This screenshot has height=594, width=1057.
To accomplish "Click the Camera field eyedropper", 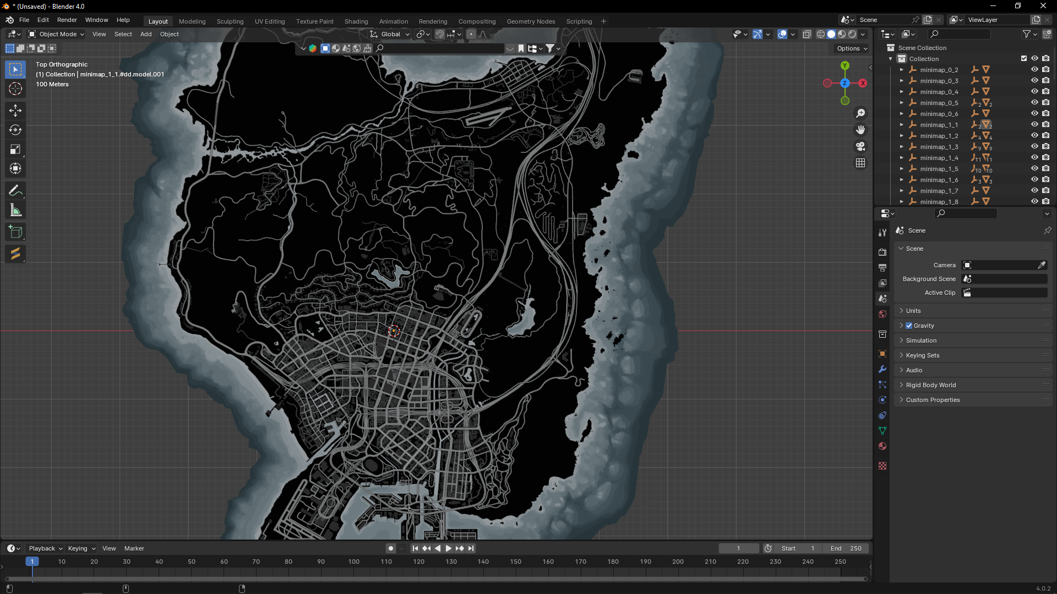I will pyautogui.click(x=1042, y=265).
